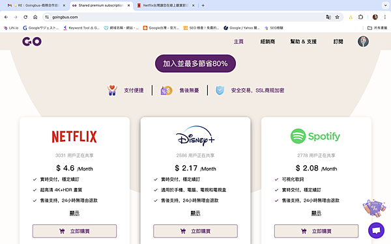Open the Chrome profile avatar
The image size is (391, 244).
(x=375, y=17)
